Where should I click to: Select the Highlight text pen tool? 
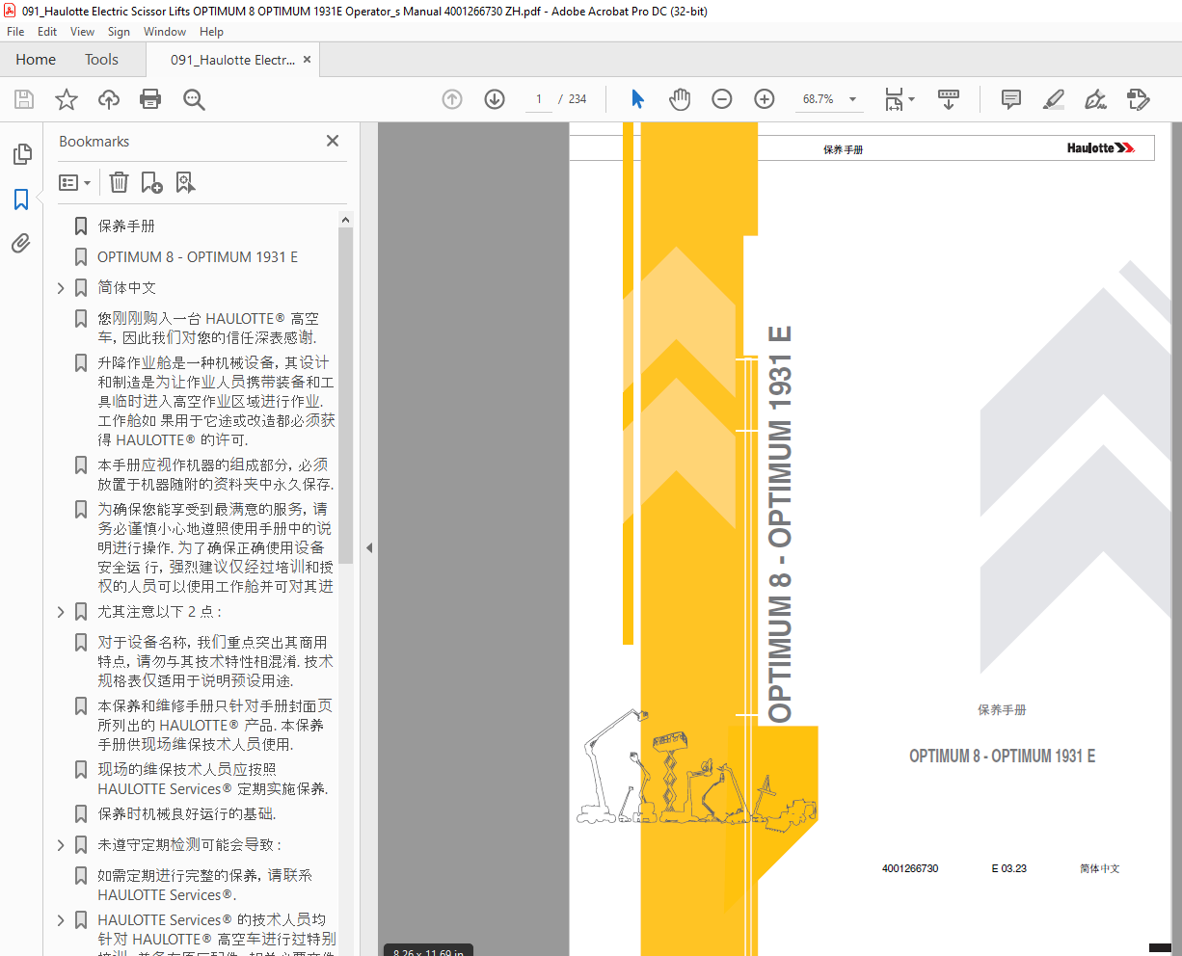click(x=1054, y=99)
